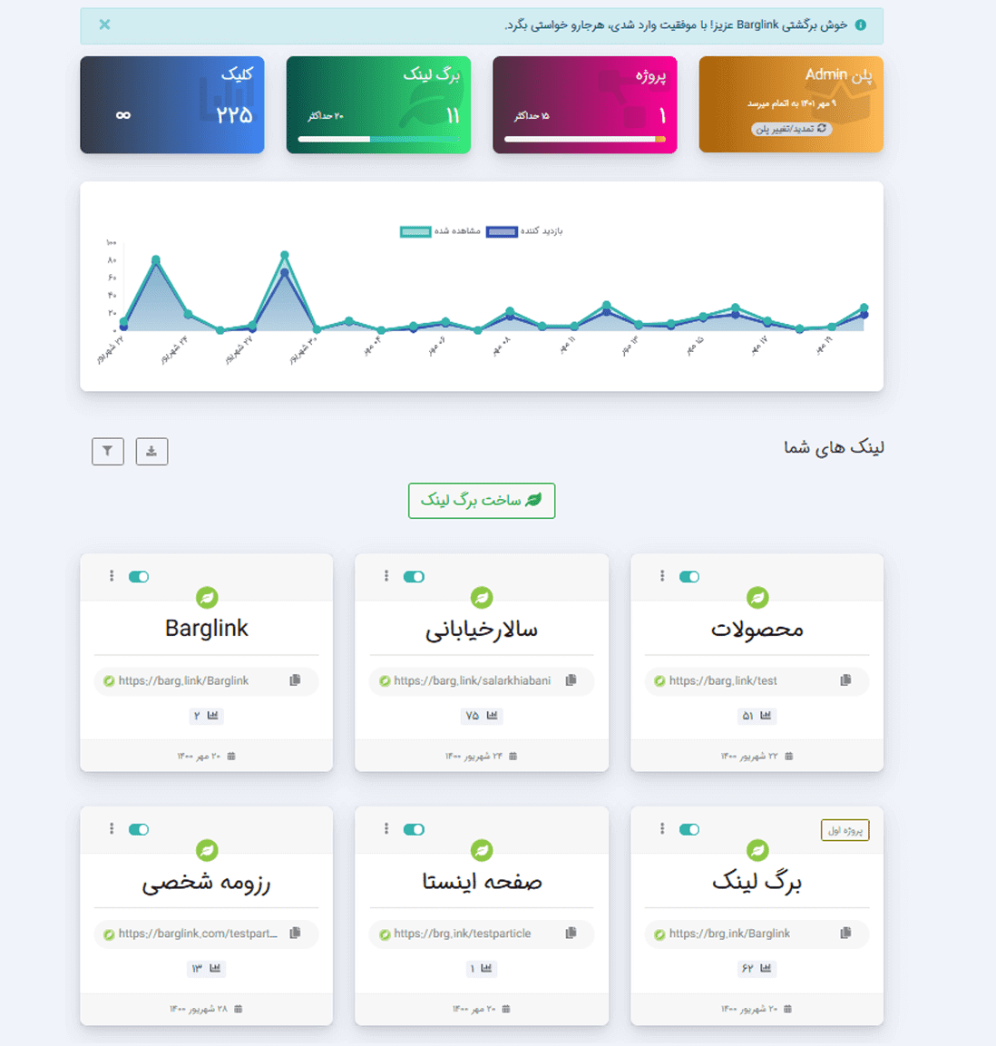The height and width of the screenshot is (1046, 996).
Task: Disable the محصولات link switch
Action: point(689,577)
